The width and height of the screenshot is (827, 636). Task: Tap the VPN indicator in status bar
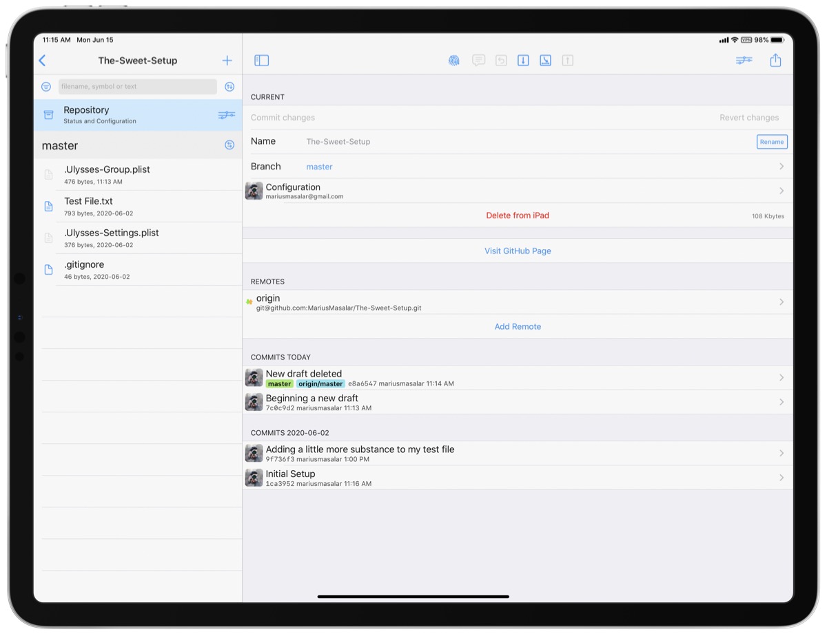pyautogui.click(x=746, y=40)
